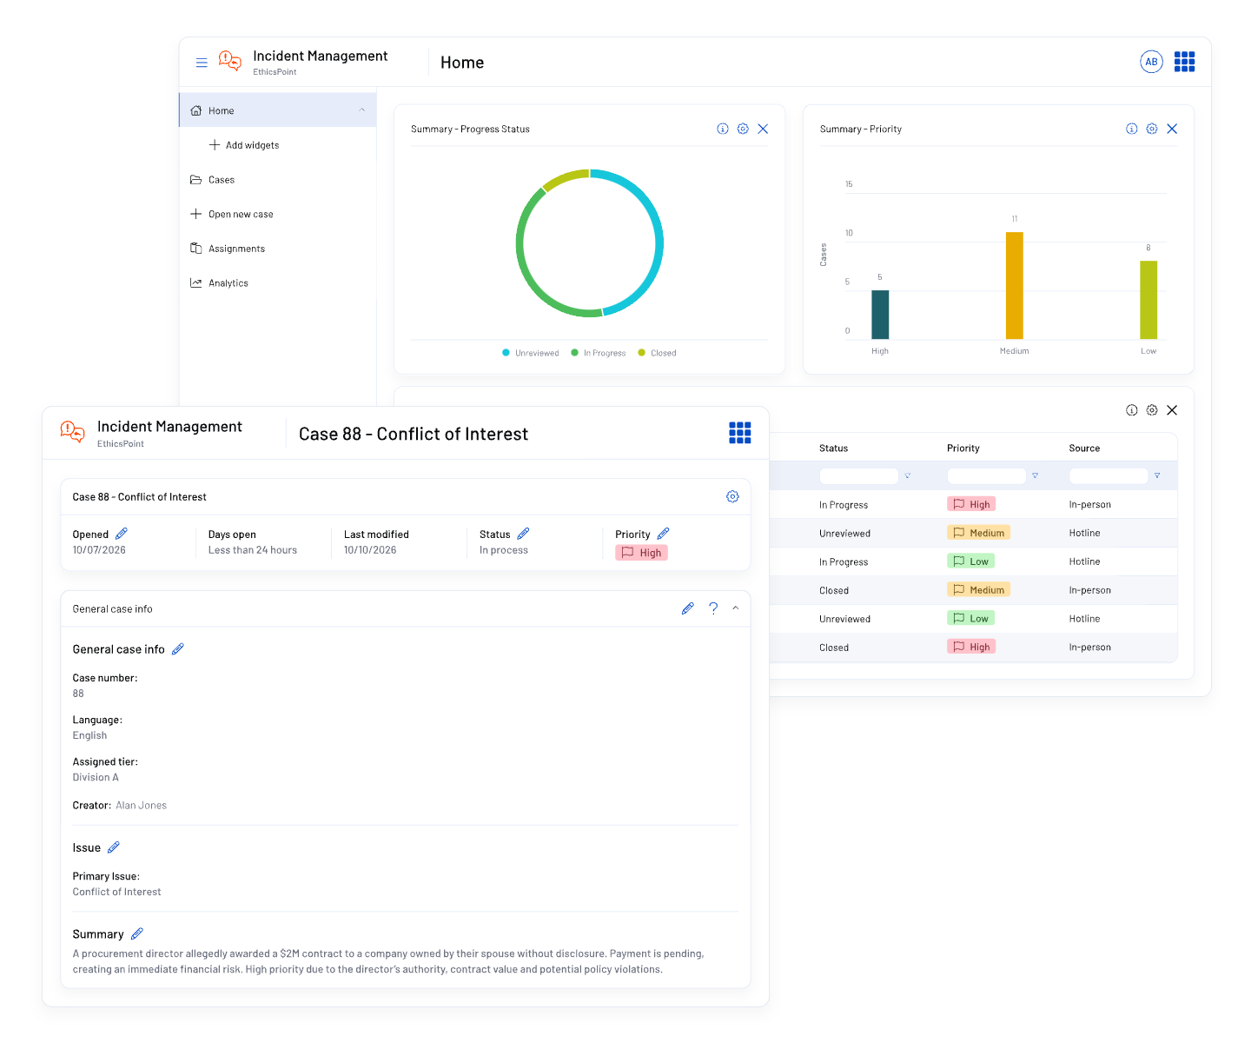Edit the Issue section
The height and width of the screenshot is (1043, 1251).
pyautogui.click(x=113, y=847)
